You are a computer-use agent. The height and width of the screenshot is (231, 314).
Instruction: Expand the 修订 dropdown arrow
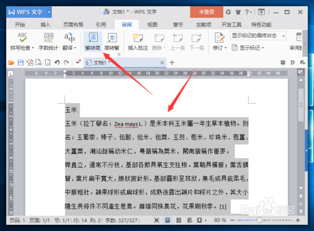click(x=226, y=48)
